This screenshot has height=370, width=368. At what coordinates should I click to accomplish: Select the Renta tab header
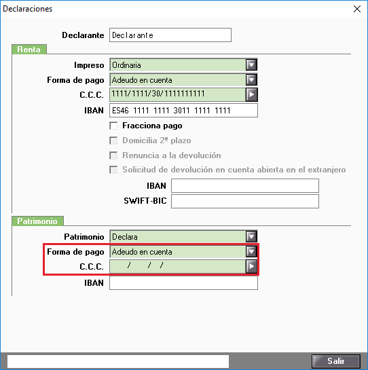tap(29, 50)
